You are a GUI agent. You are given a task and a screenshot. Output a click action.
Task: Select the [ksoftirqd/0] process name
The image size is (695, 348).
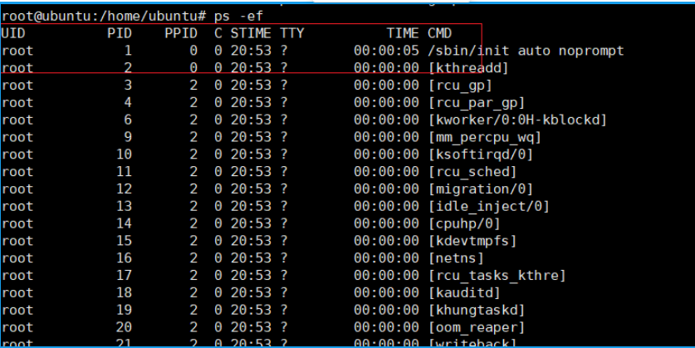click(481, 154)
